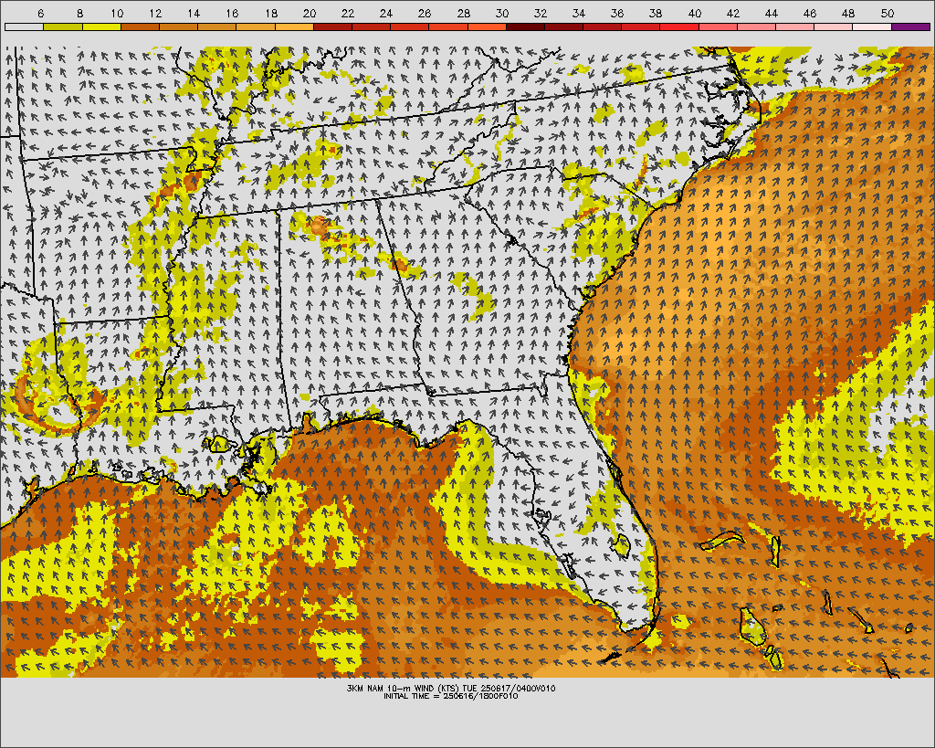Click the gray legend swatch below 6 knots
This screenshot has width=935, height=748.
tap(25, 26)
